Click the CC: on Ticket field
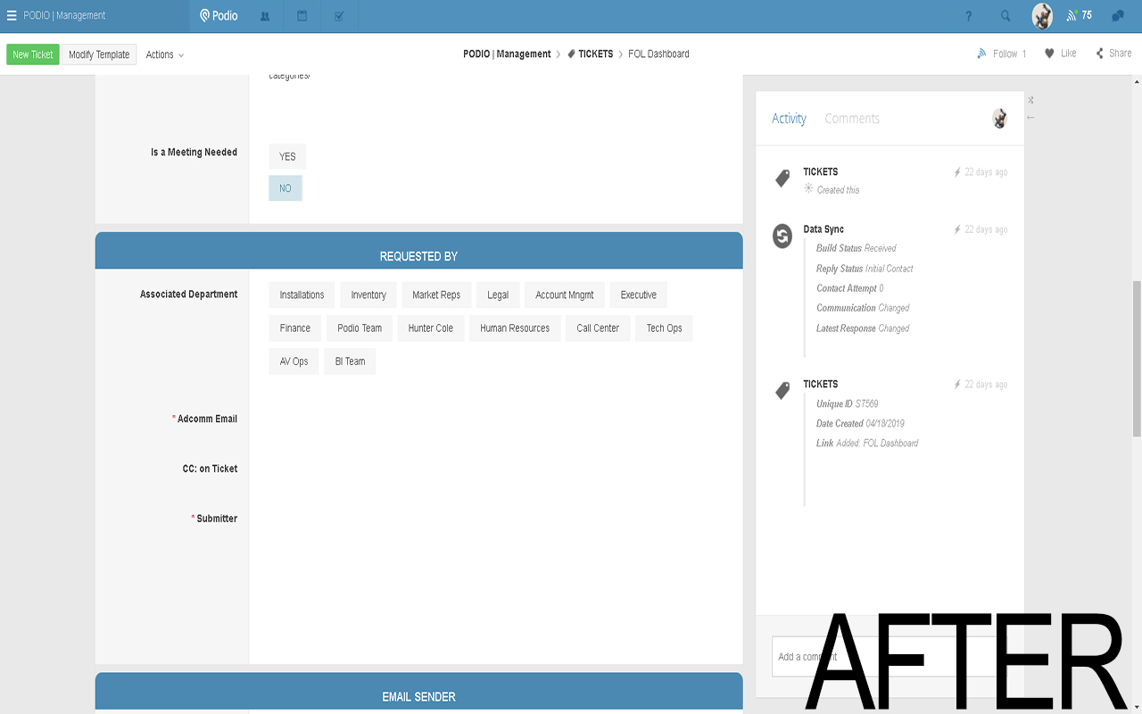Image resolution: width=1142 pixels, height=714 pixels. (495, 469)
